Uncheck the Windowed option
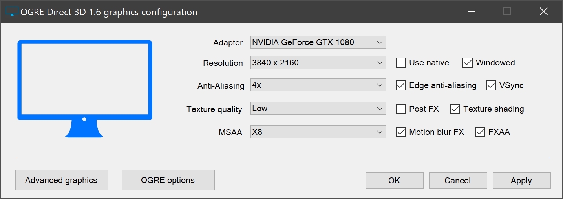This screenshot has width=563, height=199. (x=468, y=63)
